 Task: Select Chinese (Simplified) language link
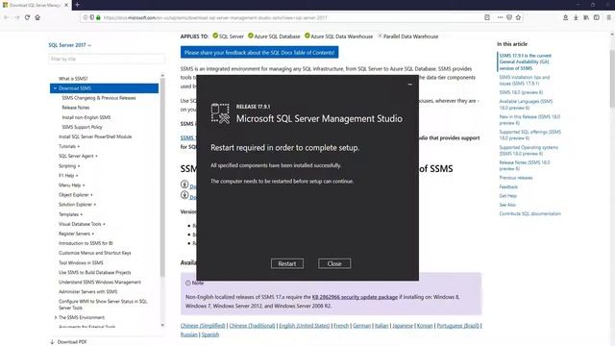pos(203,326)
